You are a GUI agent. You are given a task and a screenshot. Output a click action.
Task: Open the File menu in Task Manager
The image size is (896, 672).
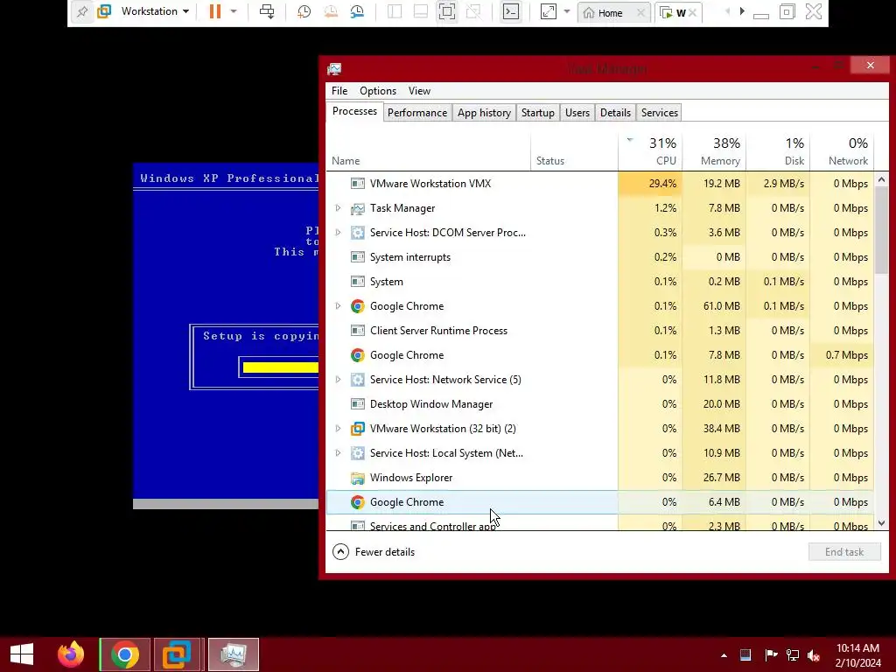[339, 91]
